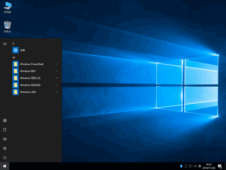Click the Windows Start button on taskbar
The image size is (226, 170).
point(5,166)
